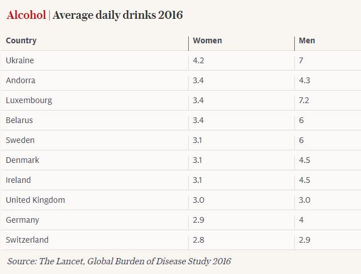The width and height of the screenshot is (361, 274).
Task: Select Luxembourg's men value 7.2
Action: click(x=305, y=100)
